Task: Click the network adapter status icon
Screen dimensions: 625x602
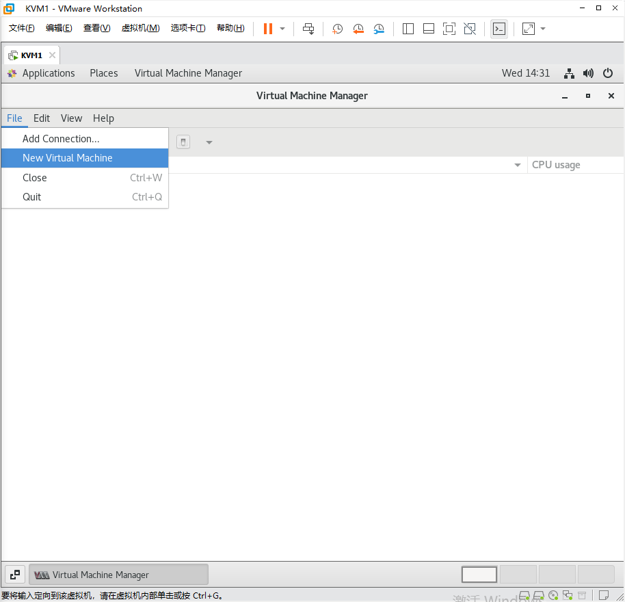Action: tap(568, 595)
